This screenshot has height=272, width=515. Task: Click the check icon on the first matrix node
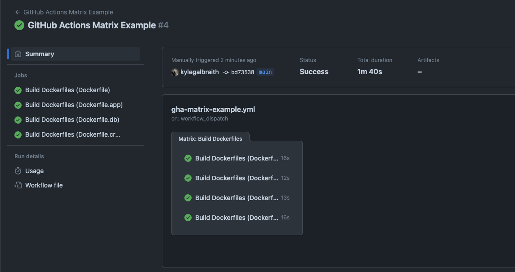tap(188, 158)
